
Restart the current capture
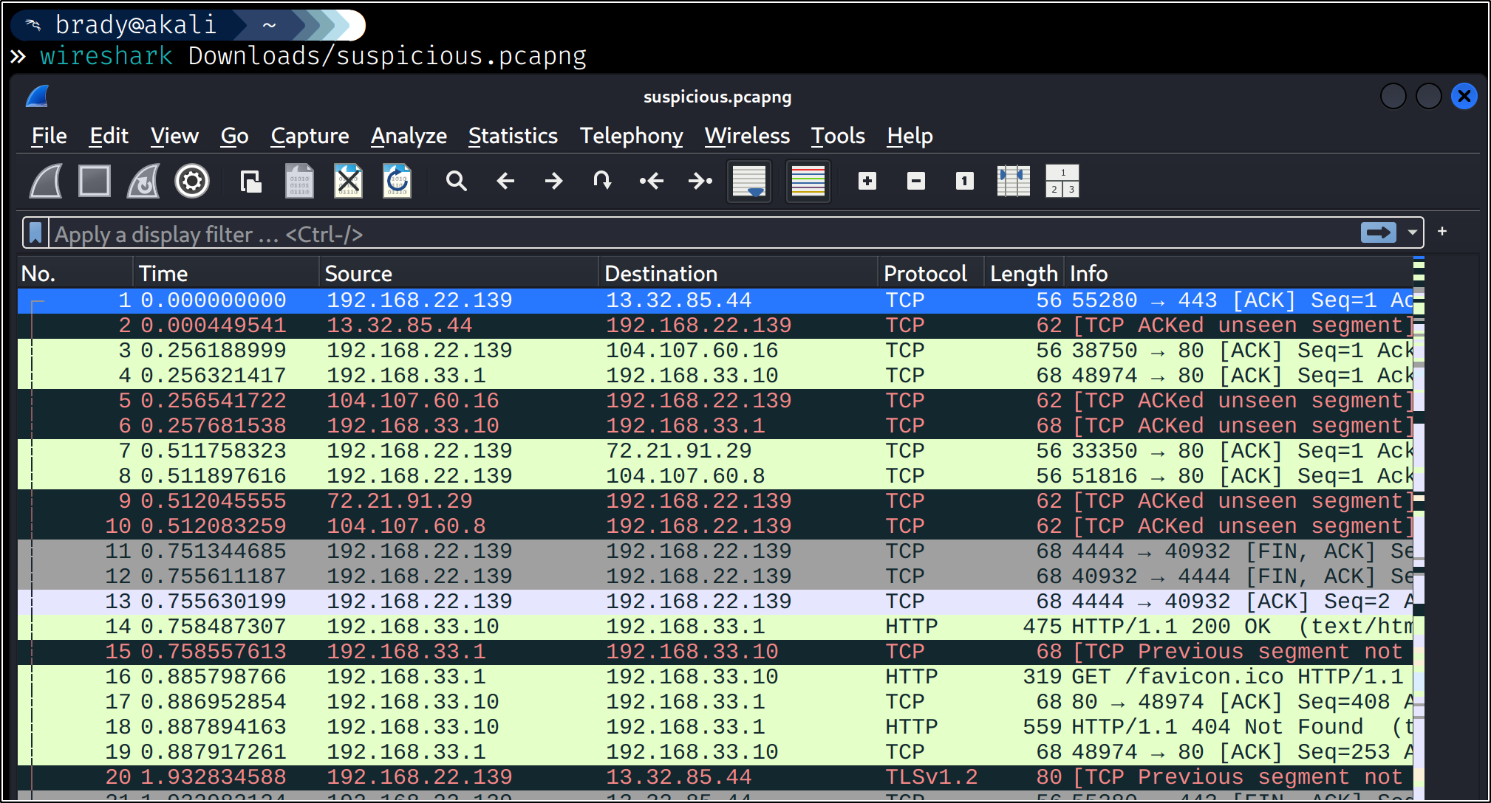click(143, 181)
